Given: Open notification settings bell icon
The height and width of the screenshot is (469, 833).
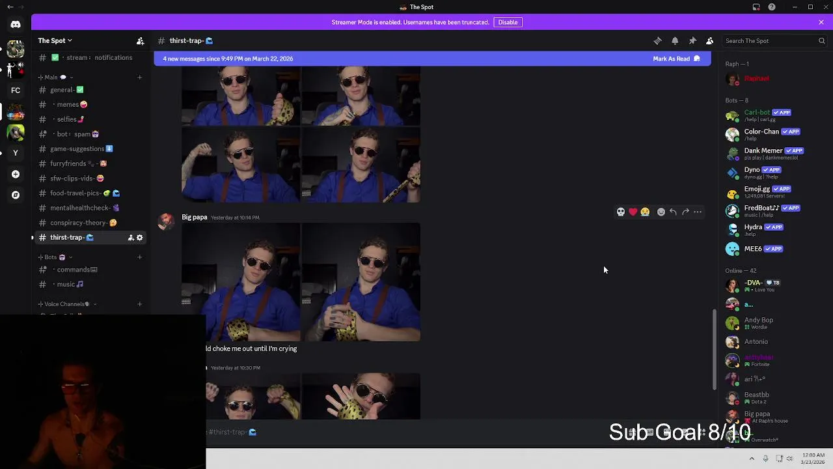Looking at the screenshot, I should 675,40.
